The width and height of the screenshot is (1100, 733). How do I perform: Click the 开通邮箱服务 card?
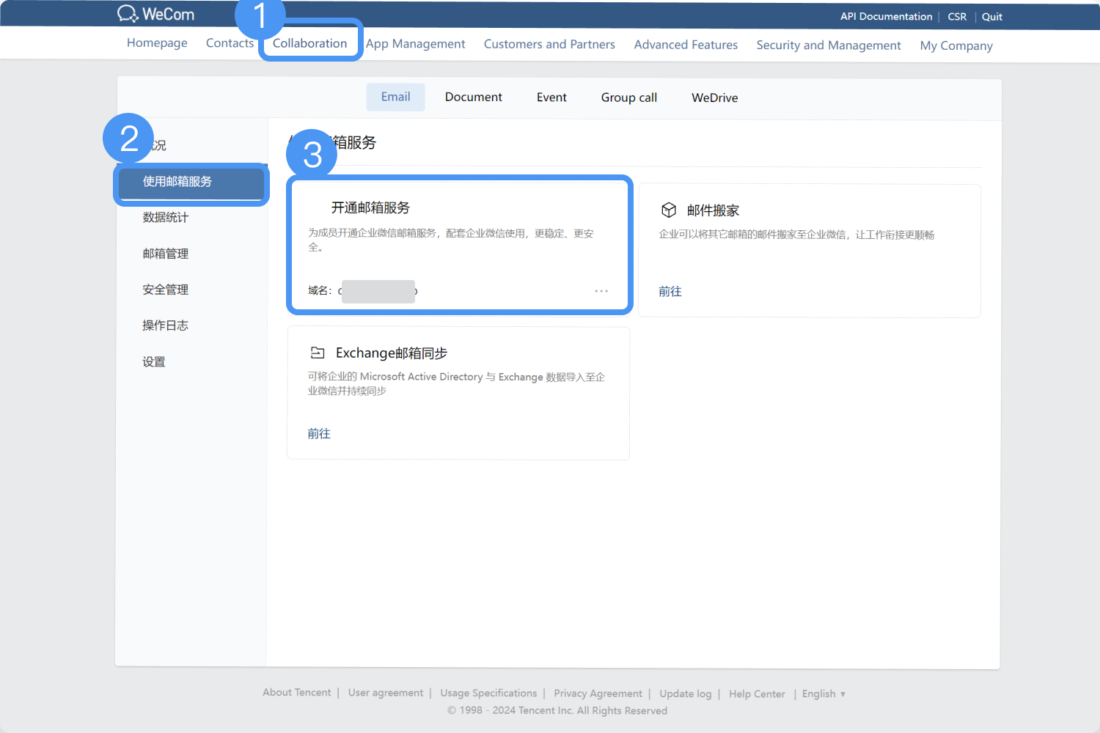(459, 246)
